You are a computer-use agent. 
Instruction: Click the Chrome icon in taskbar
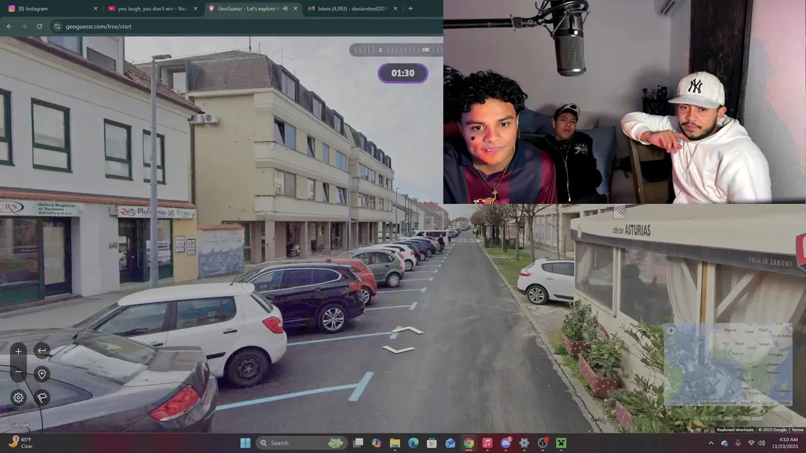coord(468,443)
